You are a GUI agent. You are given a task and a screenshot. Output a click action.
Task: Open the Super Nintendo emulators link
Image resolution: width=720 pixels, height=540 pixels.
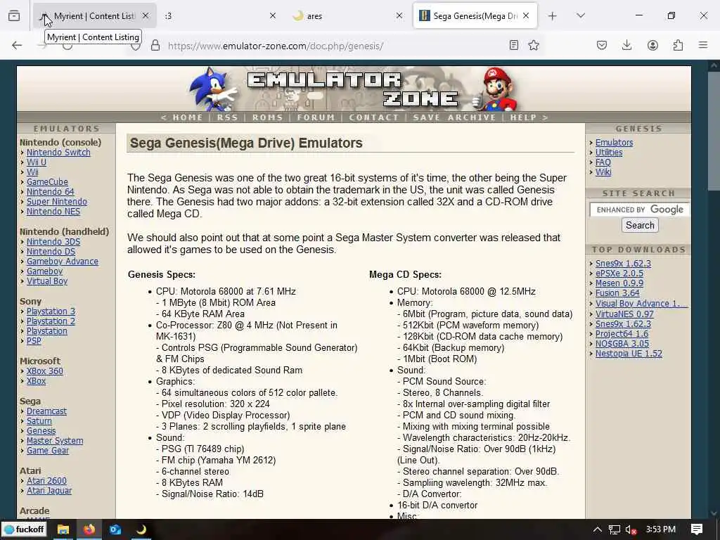56,202
